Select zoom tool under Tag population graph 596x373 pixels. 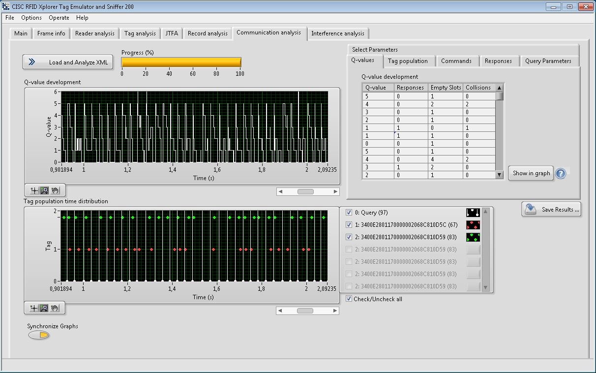[44, 308]
